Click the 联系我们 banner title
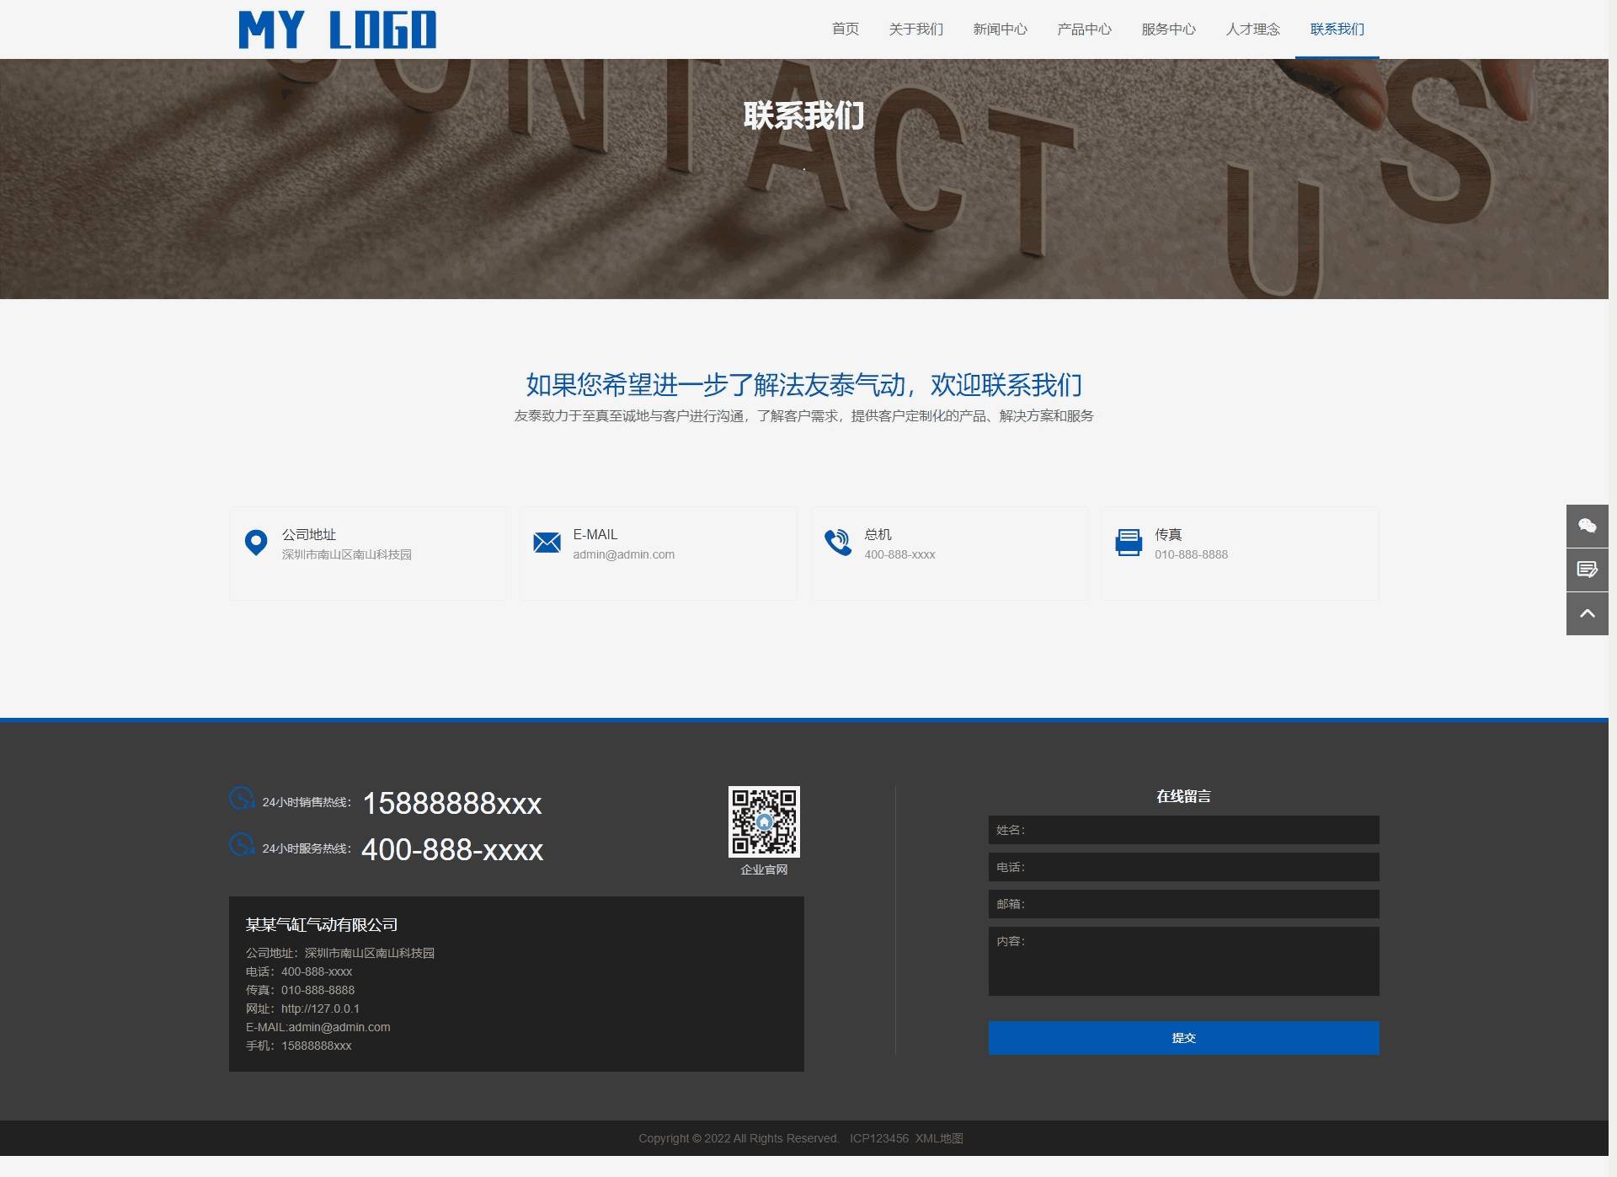 pos(803,115)
